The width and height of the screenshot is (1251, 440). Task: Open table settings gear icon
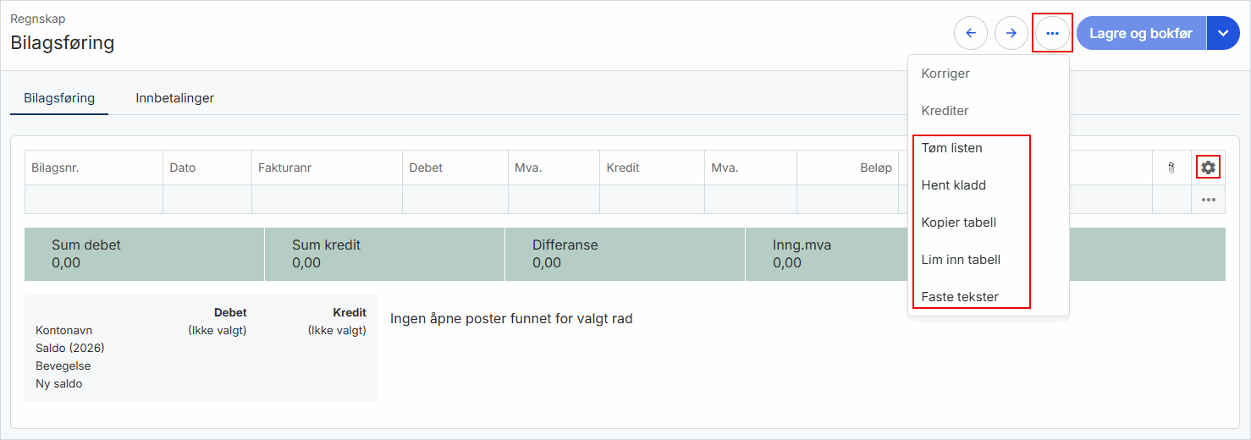pos(1208,168)
